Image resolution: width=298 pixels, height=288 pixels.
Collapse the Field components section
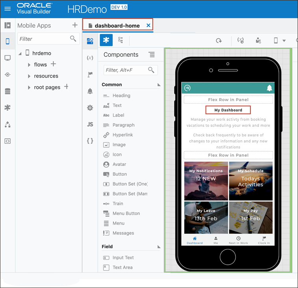[x=159, y=247]
